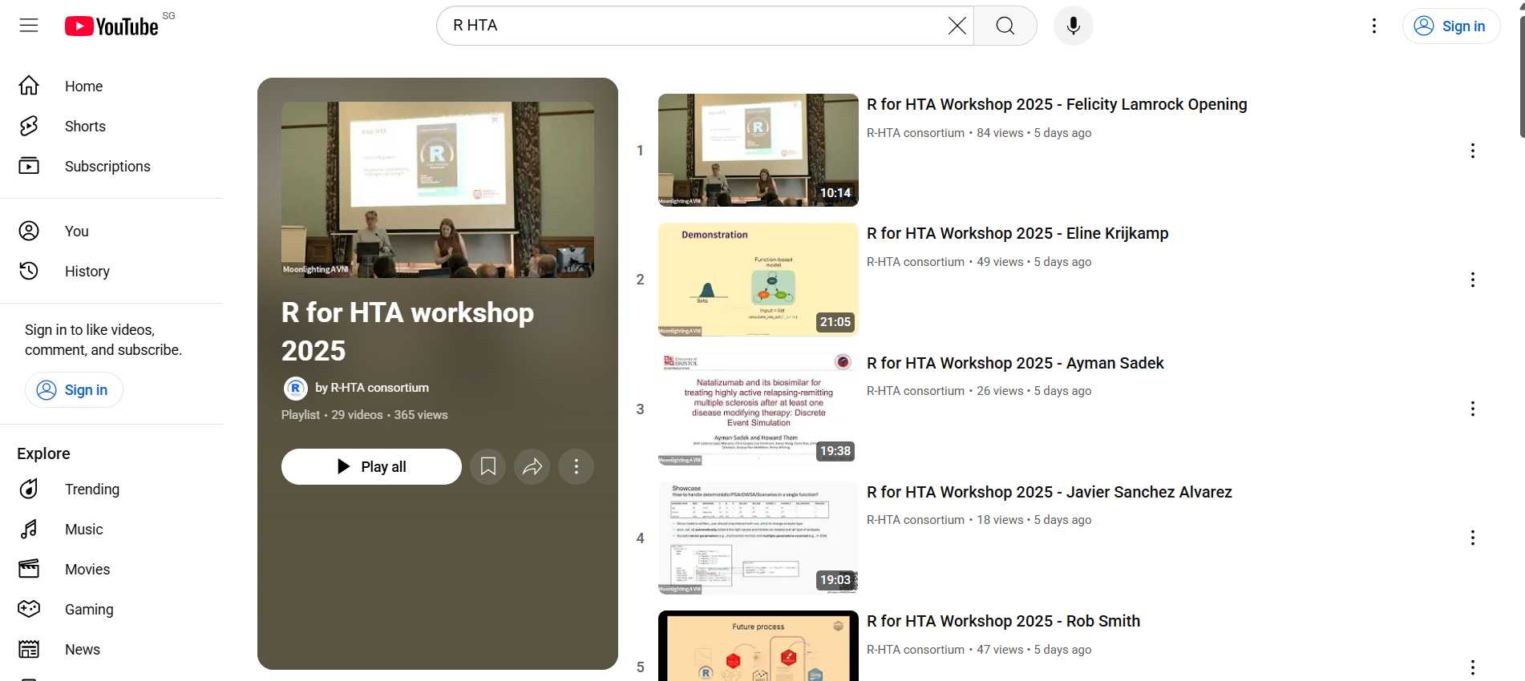Share the playlist with arrow icon
The image size is (1525, 681).
[x=532, y=466]
